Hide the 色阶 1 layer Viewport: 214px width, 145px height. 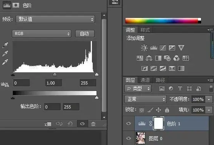point(129,123)
